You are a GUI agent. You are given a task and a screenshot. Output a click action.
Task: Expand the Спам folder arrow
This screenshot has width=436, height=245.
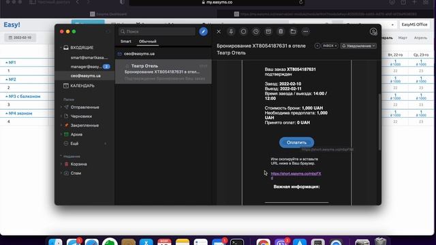61,173
